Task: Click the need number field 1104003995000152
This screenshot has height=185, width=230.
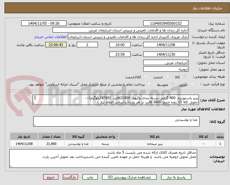Action: [166, 24]
